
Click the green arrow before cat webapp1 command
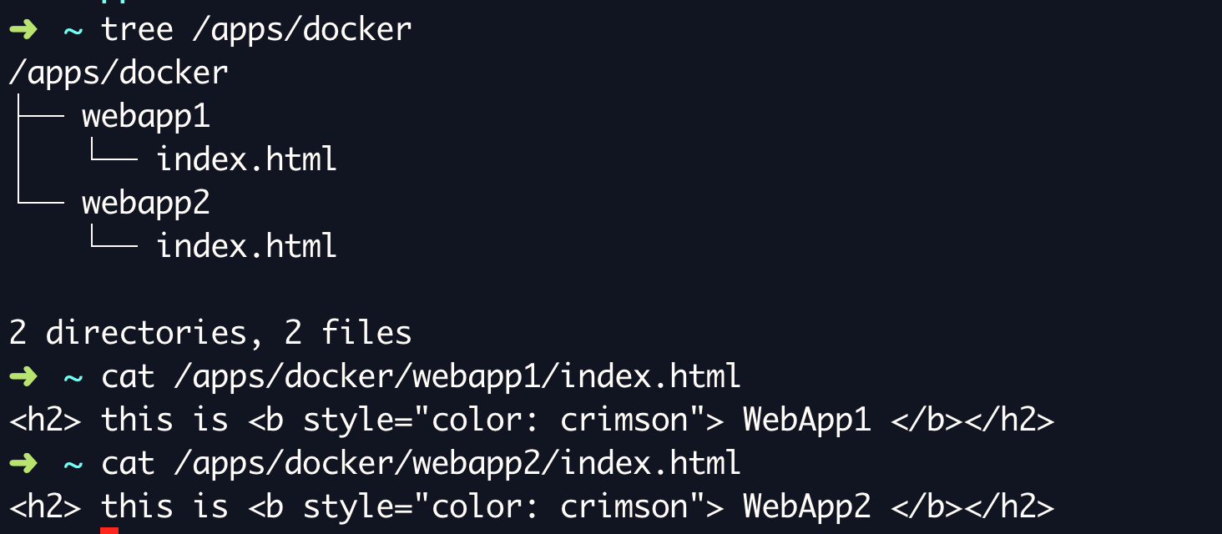pyautogui.click(x=23, y=377)
